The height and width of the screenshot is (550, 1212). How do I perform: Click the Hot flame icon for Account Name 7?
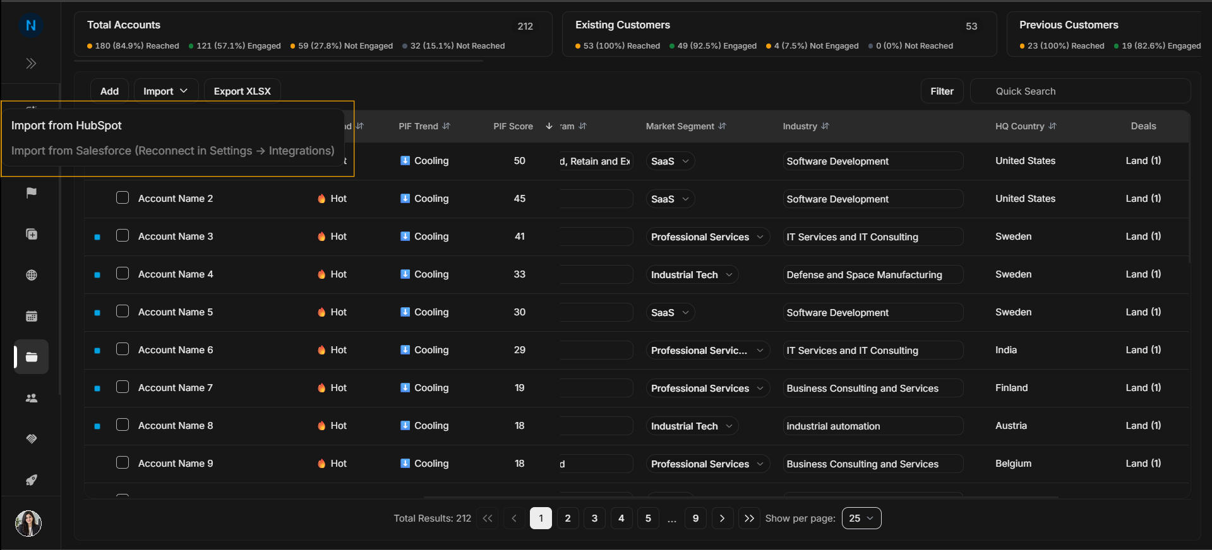pyautogui.click(x=321, y=388)
